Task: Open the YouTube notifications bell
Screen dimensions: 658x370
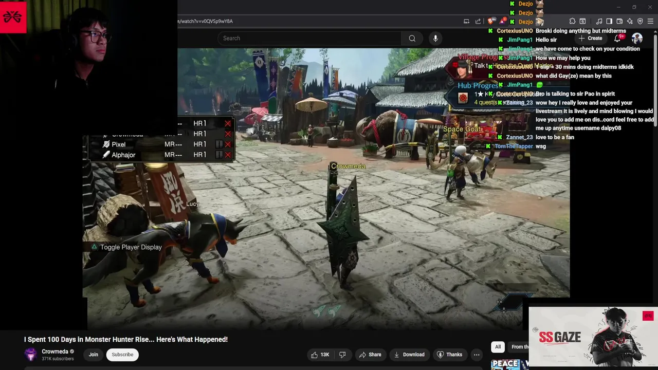Action: (x=618, y=39)
